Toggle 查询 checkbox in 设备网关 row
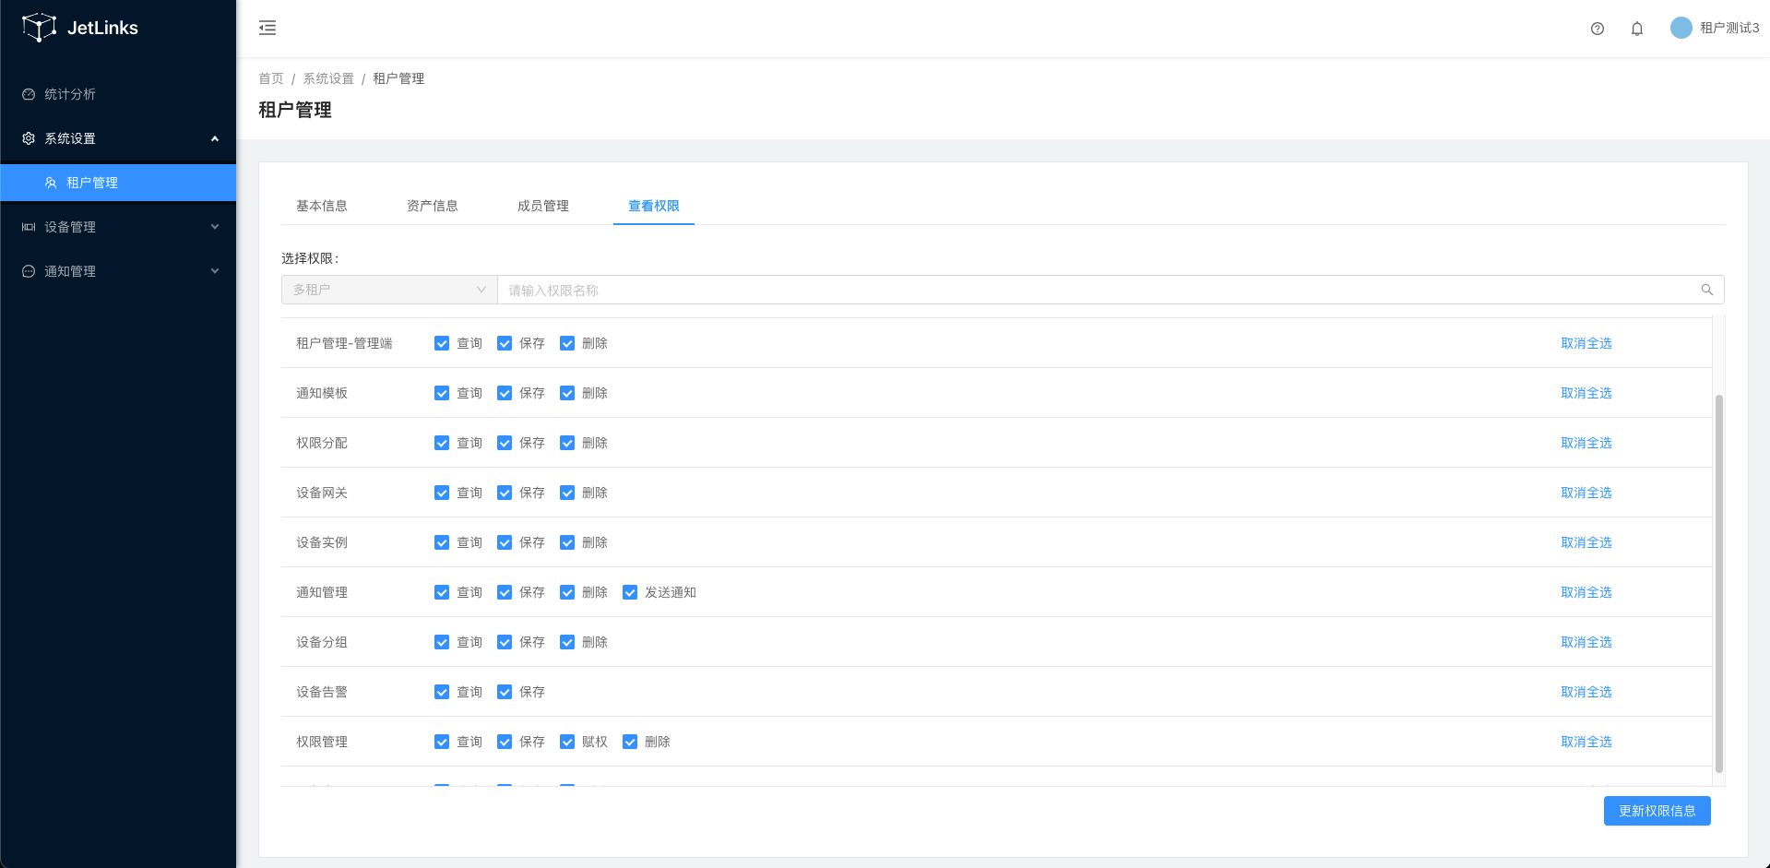The image size is (1770, 868). pos(442,493)
